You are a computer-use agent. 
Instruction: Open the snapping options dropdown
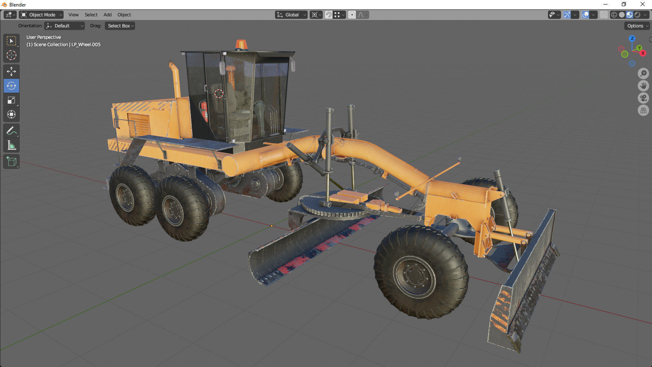click(339, 15)
